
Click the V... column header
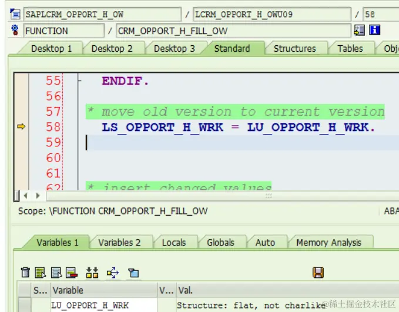pyautogui.click(x=167, y=290)
